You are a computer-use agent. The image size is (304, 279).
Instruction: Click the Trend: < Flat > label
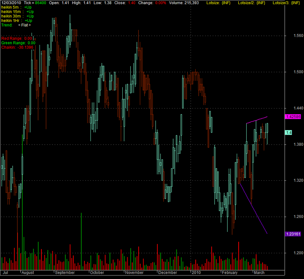(16, 25)
